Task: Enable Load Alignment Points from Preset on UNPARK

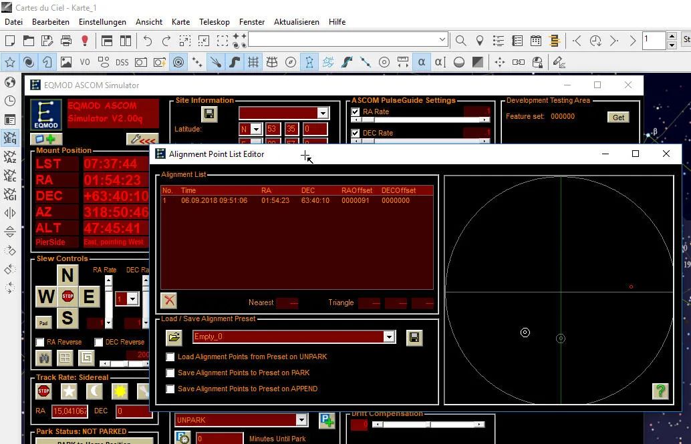Action: point(170,357)
